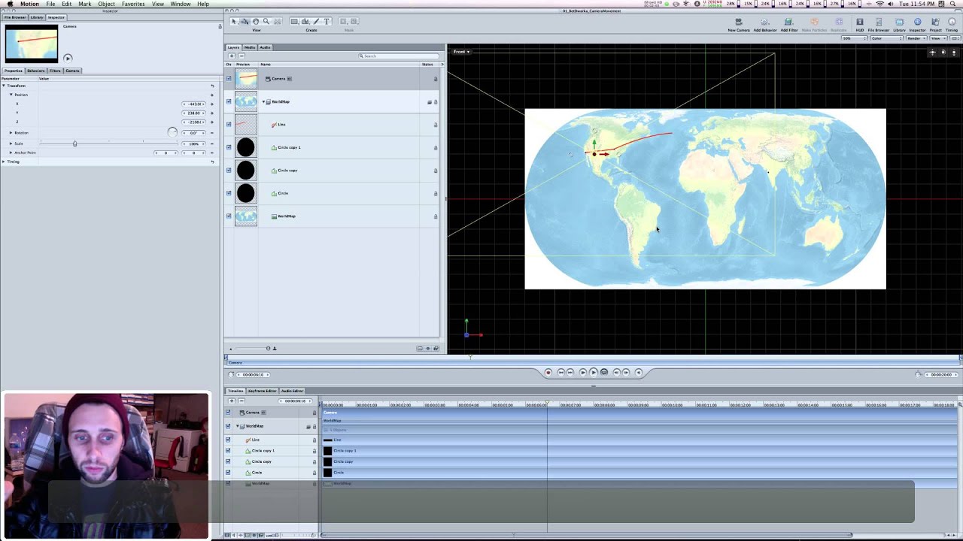Click the Layers search field
The image size is (963, 541).
(x=399, y=56)
